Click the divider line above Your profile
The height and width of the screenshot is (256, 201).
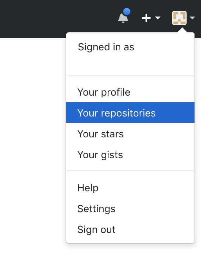pos(130,75)
